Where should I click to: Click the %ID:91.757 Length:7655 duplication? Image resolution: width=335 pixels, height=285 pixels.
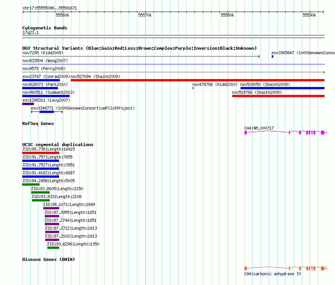(41, 161)
